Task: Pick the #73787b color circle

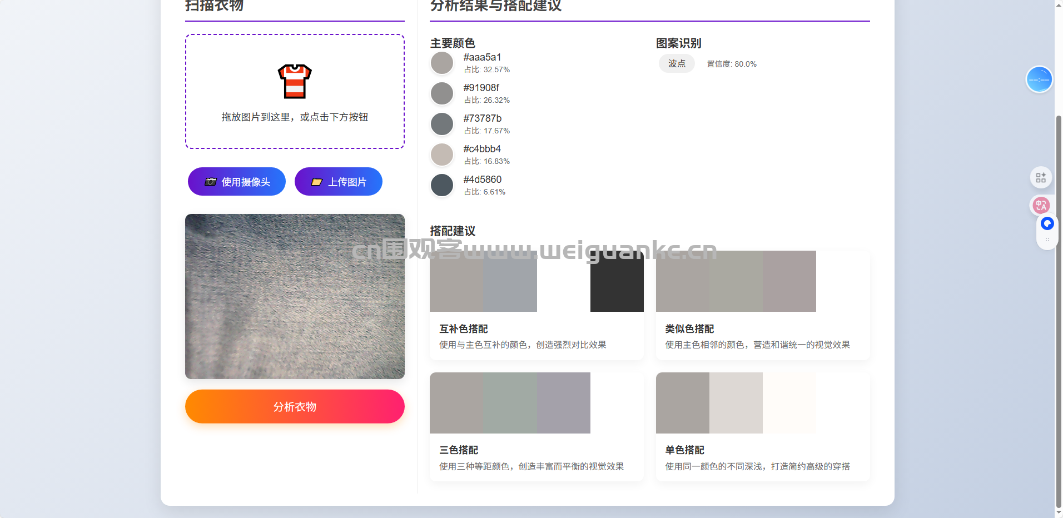Action: [442, 124]
